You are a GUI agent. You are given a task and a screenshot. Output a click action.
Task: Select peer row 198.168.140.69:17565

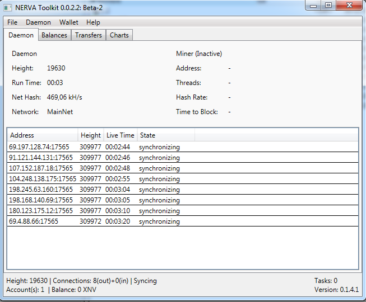point(183,200)
